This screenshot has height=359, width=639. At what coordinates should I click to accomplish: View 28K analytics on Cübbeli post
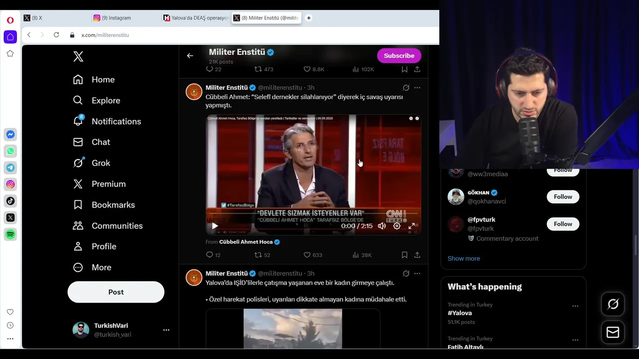[x=362, y=255]
